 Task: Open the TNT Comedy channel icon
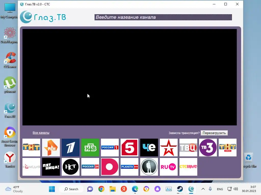[228, 148]
